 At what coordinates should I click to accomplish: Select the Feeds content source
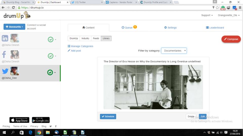point(96,38)
